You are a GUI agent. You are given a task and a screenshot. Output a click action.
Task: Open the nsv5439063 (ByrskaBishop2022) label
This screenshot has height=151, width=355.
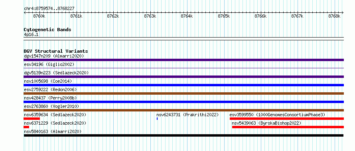click(266, 123)
